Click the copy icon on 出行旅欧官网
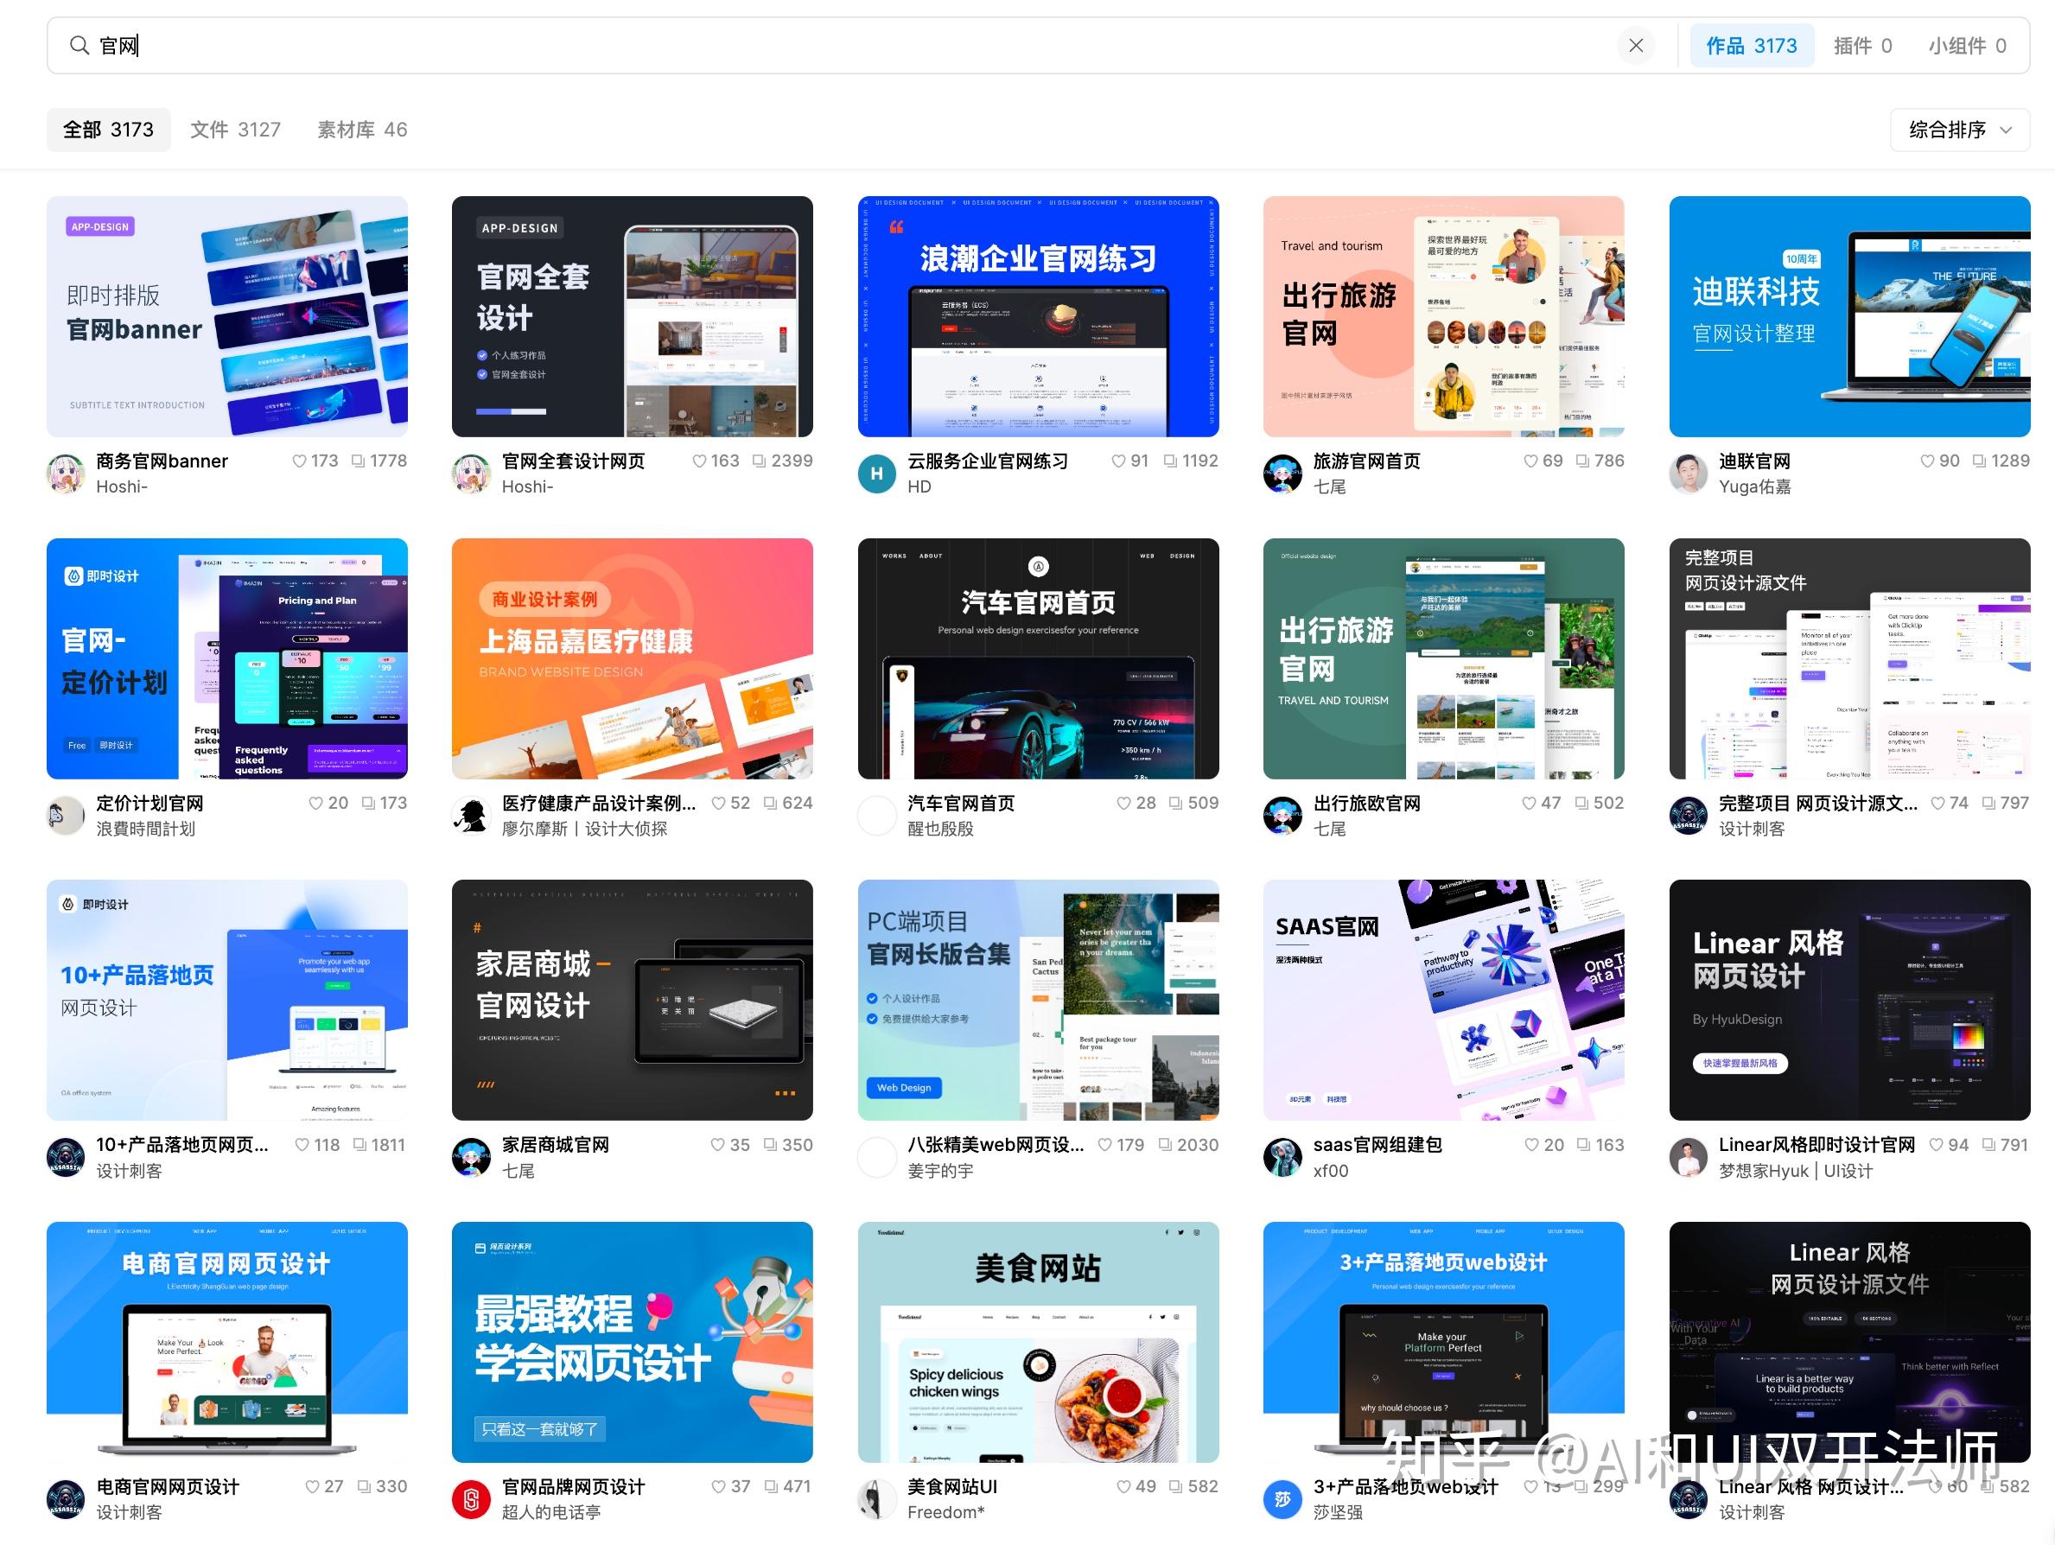 [1582, 803]
